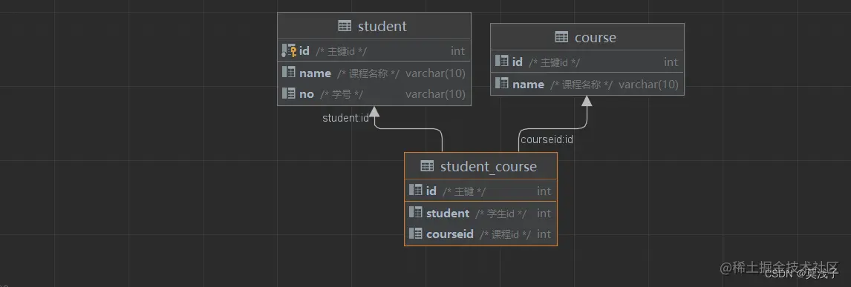Click the arrowhead pointing to course table
Image resolution: width=851 pixels, height=287 pixels.
pyautogui.click(x=587, y=101)
